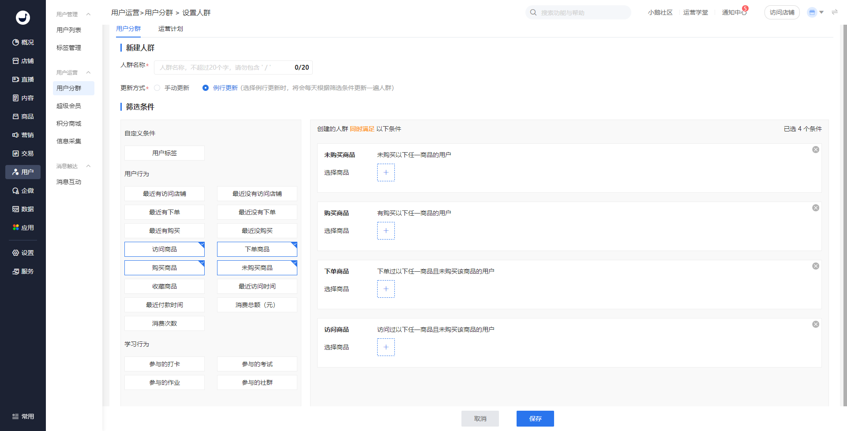Remove the 未购买商品 condition card
This screenshot has width=847, height=431.
pyautogui.click(x=816, y=150)
